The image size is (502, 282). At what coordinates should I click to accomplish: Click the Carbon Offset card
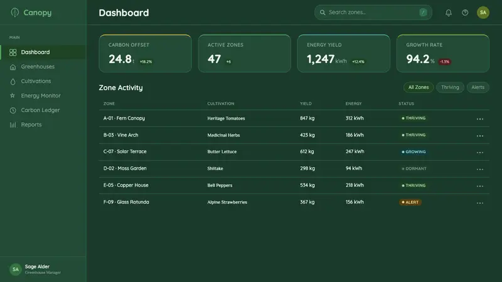click(145, 53)
